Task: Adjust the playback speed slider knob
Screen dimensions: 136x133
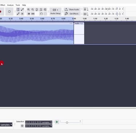Action: pos(67,122)
